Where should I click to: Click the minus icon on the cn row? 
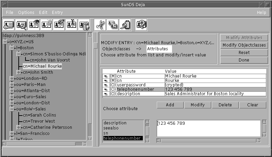106,76
